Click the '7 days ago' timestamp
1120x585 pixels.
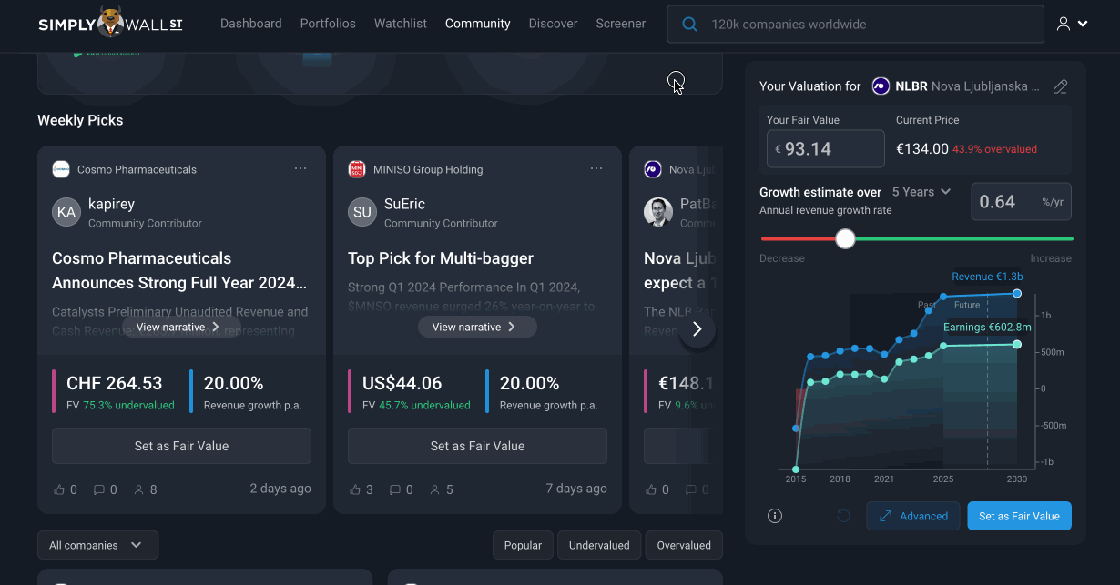[576, 489]
